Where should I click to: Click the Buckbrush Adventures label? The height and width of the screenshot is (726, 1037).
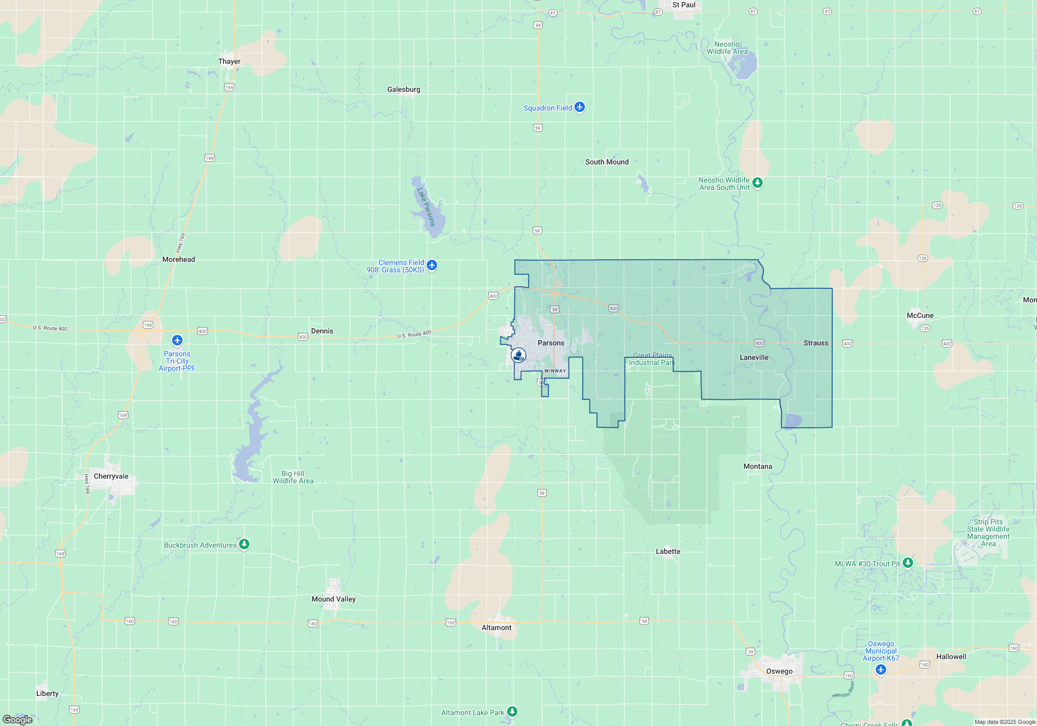click(200, 545)
